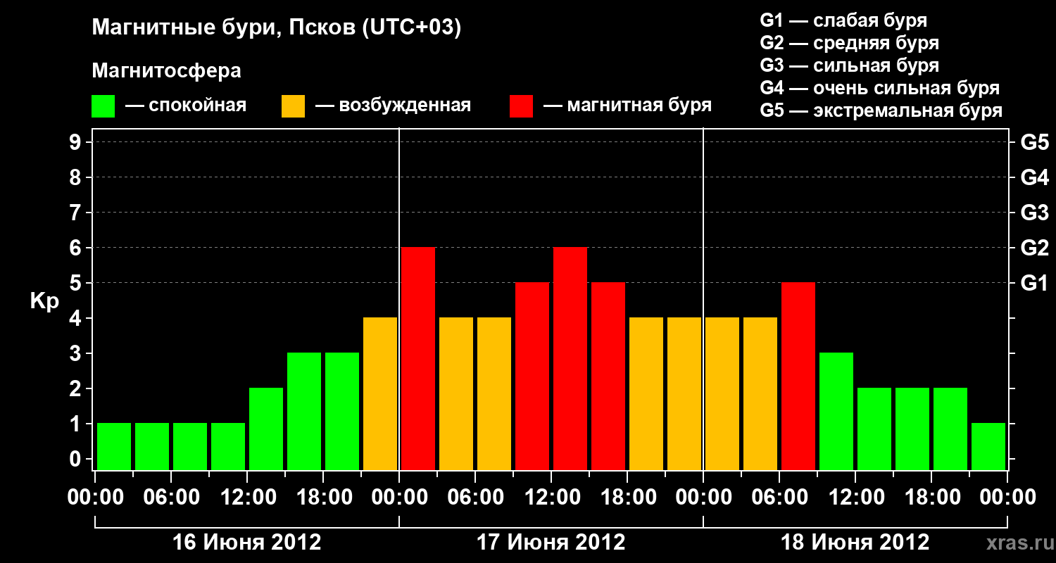1056x563 pixels.
Task: Click the G3 label on the right axis
Action: 1034,213
